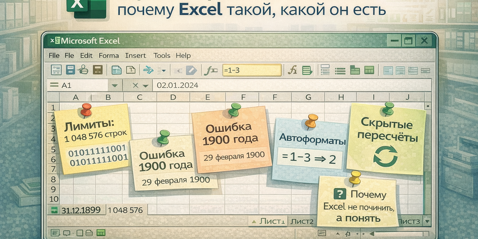Open the Help menu

click(x=183, y=56)
